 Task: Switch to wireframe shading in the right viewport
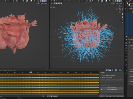pyautogui.click(x=116, y=1)
